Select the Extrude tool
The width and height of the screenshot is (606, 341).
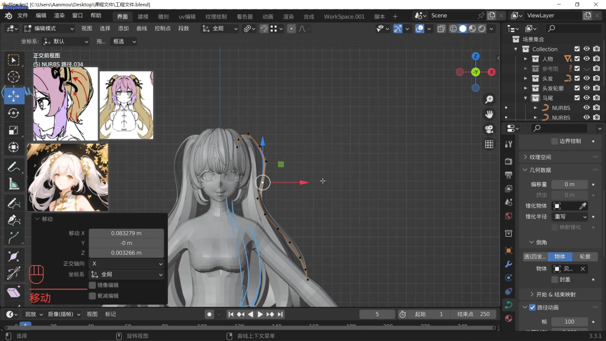pyautogui.click(x=13, y=237)
